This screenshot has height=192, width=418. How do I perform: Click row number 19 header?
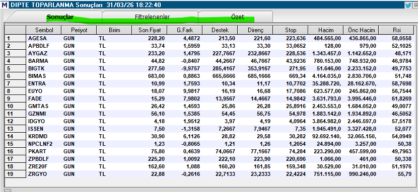16,174
